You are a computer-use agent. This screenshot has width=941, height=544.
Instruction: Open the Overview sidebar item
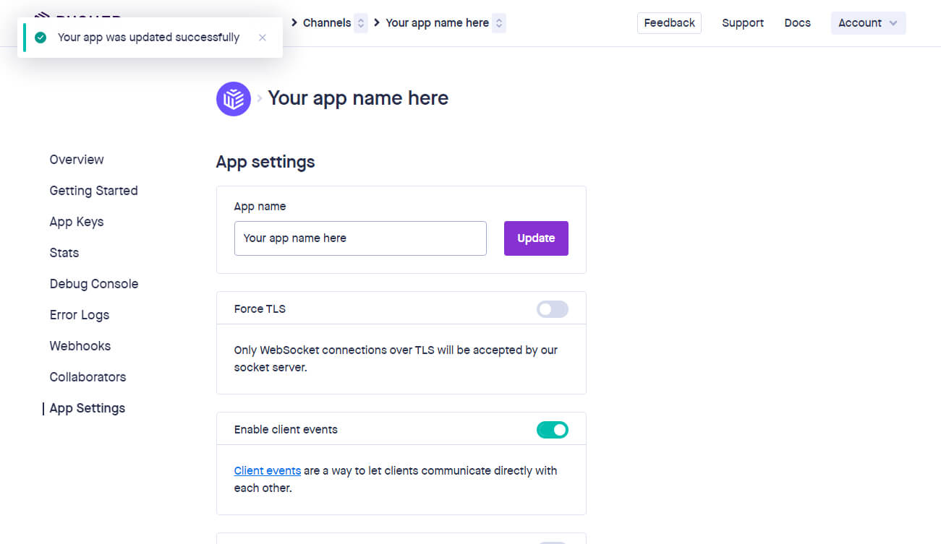tap(77, 160)
